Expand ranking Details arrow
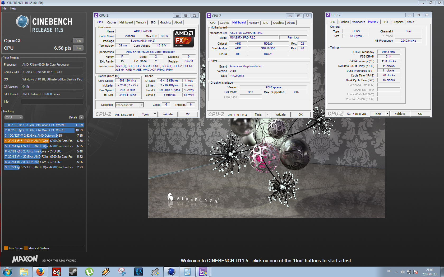Viewport: 444px width, 277px height. coord(81,117)
